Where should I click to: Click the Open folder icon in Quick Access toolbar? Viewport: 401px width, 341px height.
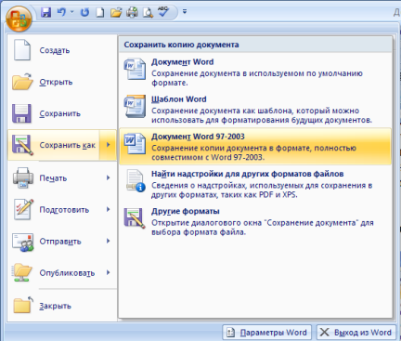pyautogui.click(x=116, y=12)
